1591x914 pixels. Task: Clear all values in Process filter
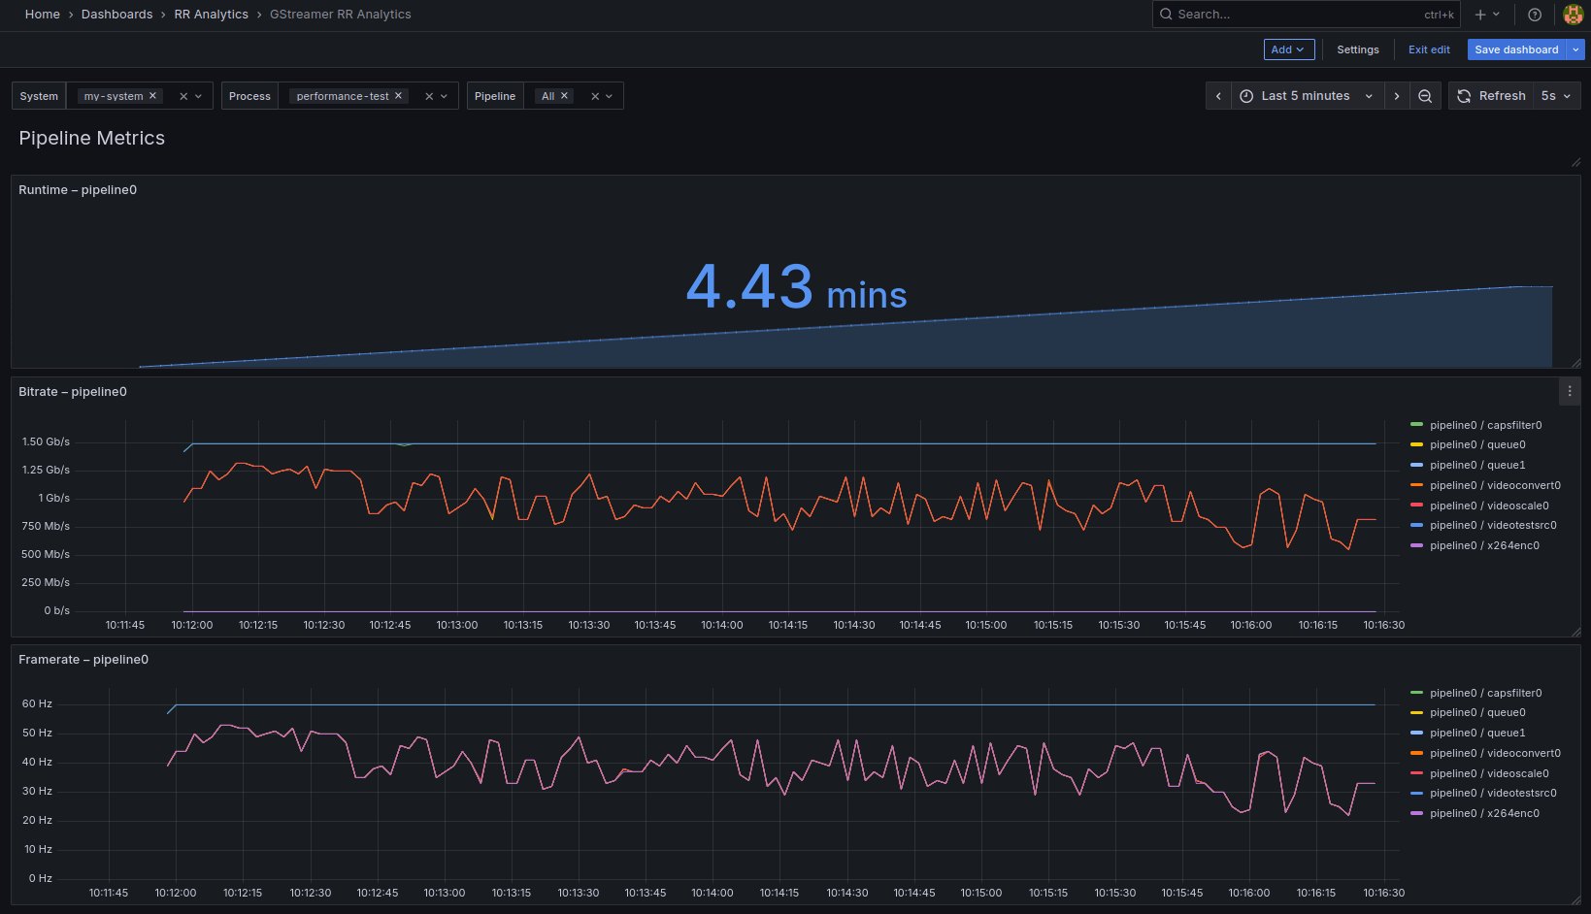coord(429,96)
